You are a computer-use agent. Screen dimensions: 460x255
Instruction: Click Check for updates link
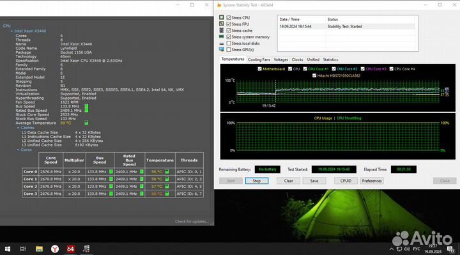192,222
